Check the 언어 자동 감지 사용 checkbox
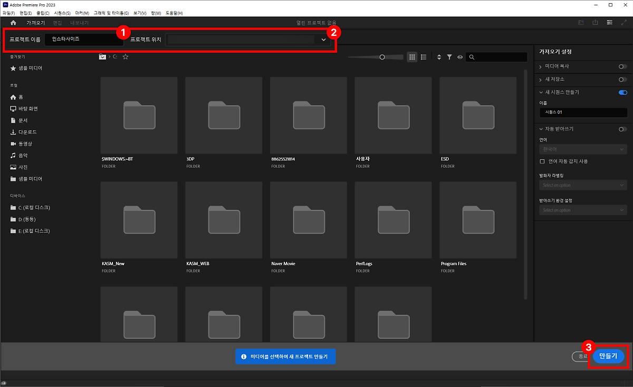 tap(542, 161)
